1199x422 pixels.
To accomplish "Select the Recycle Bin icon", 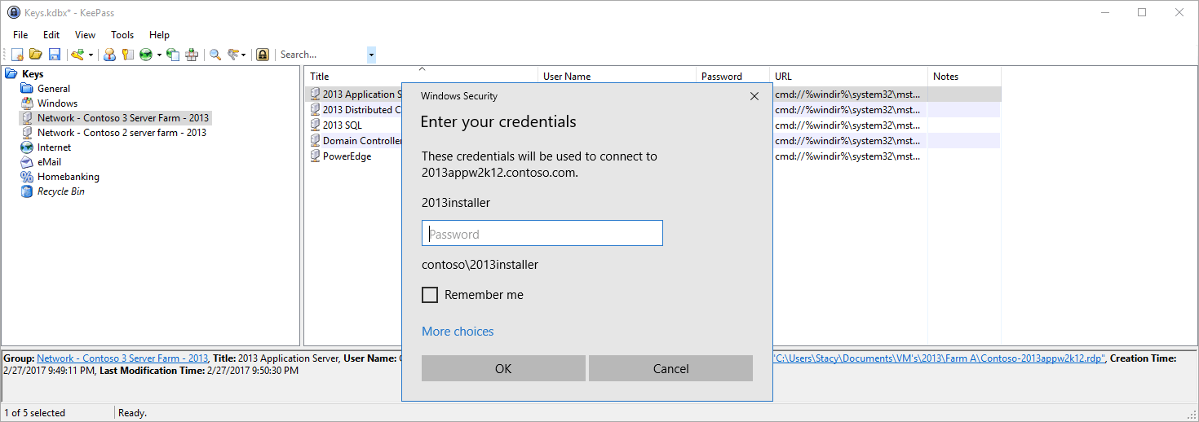I will pyautogui.click(x=27, y=191).
